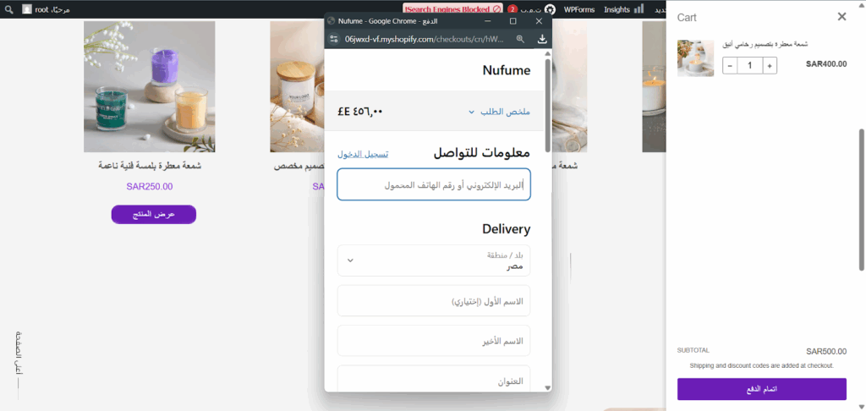Click the order summary chevron arrow
The height and width of the screenshot is (411, 866).
pos(471,112)
